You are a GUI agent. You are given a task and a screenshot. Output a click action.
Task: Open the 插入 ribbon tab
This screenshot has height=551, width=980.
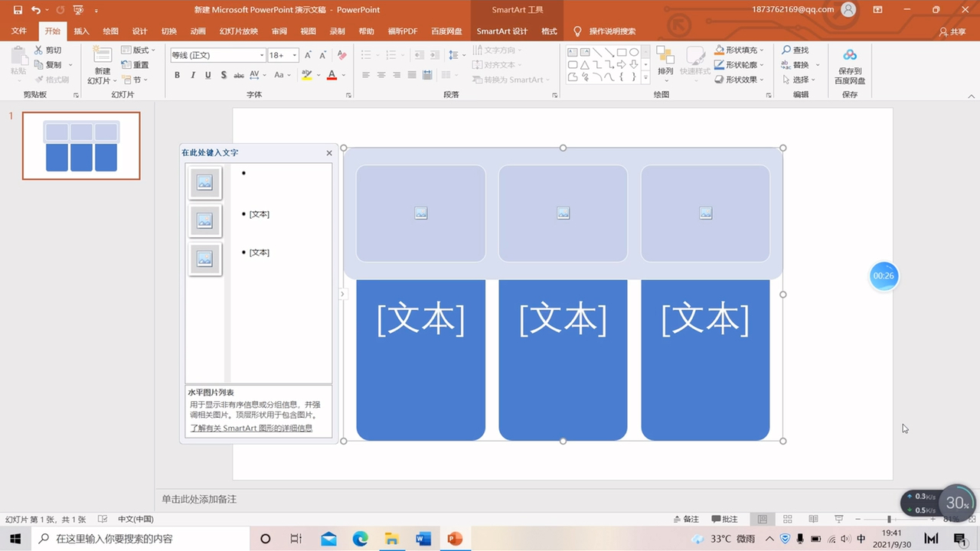[x=81, y=31]
